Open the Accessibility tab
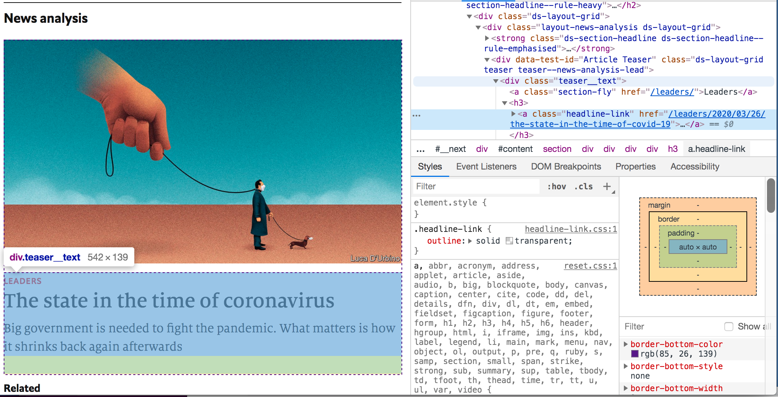Viewport: 778px width, 397px height. tap(695, 167)
